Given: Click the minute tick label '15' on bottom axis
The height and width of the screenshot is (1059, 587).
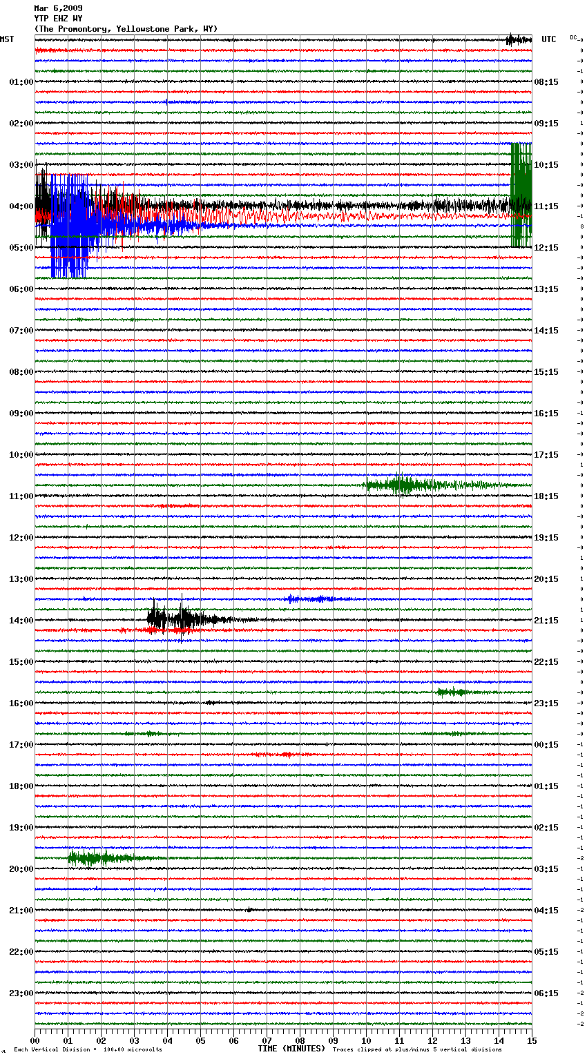Looking at the screenshot, I should [532, 1040].
